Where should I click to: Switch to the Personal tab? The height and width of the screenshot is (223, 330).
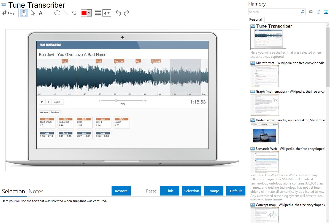point(256,20)
